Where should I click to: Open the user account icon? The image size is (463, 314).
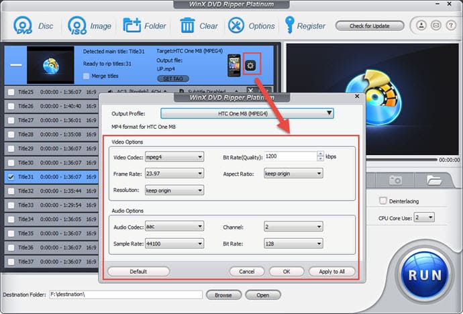point(421,25)
